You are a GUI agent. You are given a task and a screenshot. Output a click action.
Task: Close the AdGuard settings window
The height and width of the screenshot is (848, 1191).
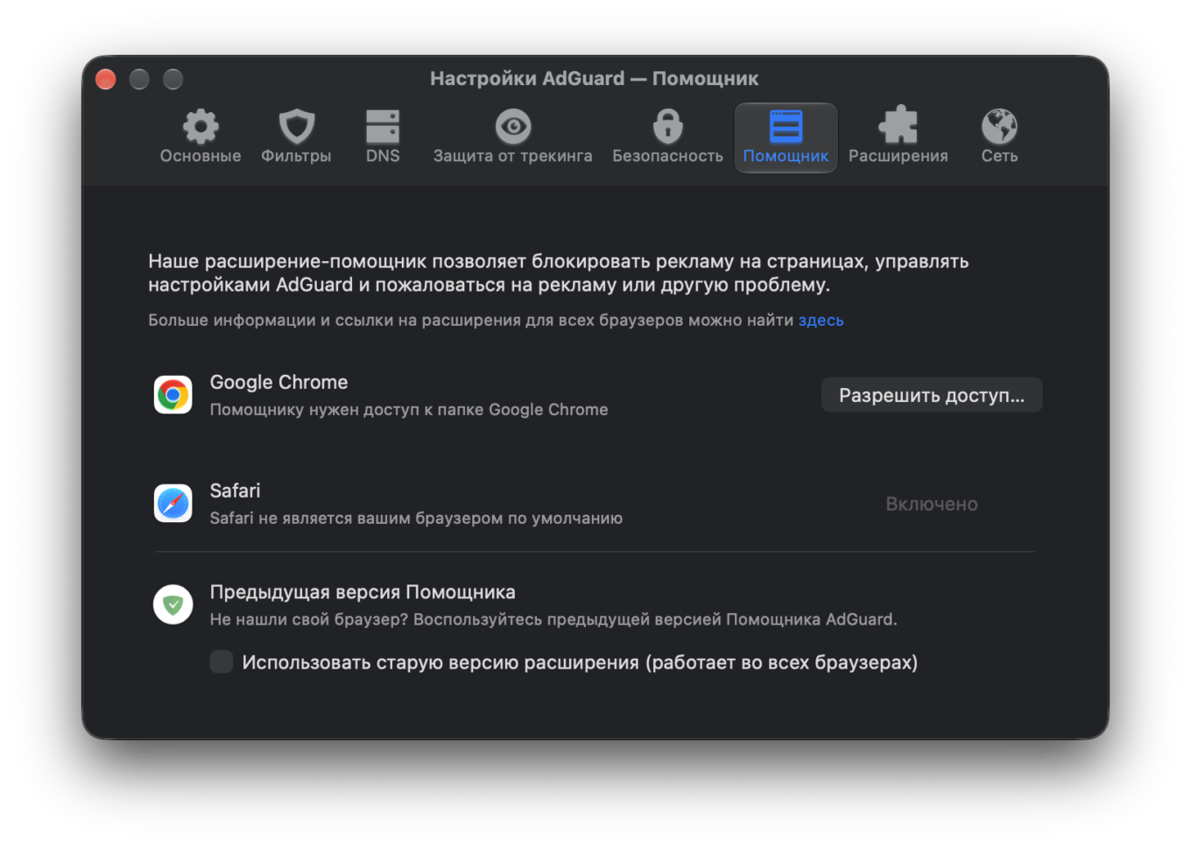coord(106,79)
